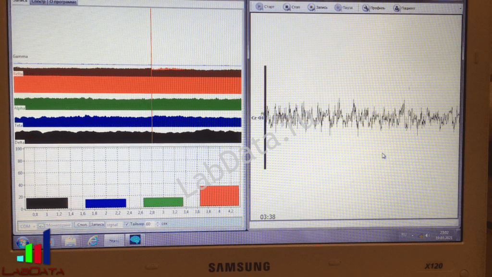492x277 pixels.
Task: Pause acquisition with the Пауза icon
Action: [x=338, y=8]
